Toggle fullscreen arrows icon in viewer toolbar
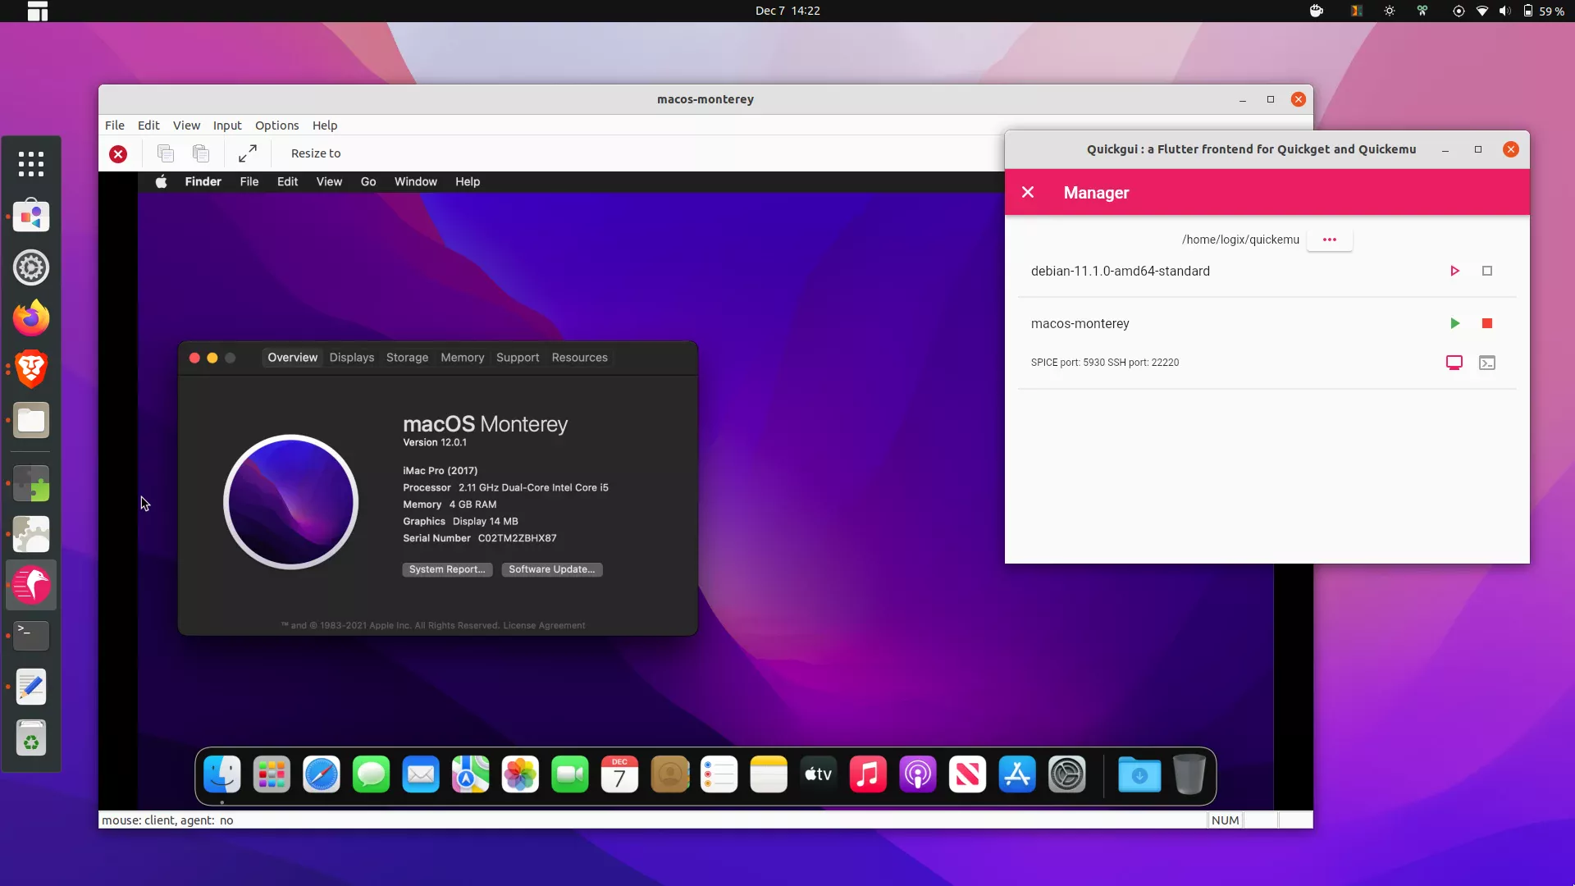Image resolution: width=1575 pixels, height=886 pixels. [248, 153]
